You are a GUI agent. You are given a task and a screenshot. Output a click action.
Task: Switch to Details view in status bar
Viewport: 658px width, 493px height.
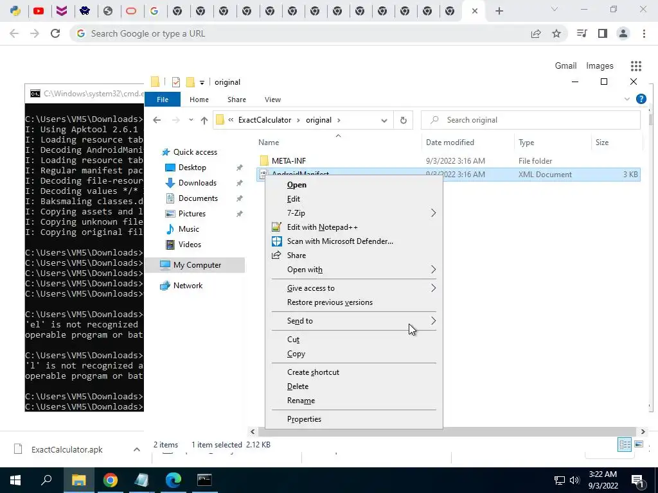point(625,444)
